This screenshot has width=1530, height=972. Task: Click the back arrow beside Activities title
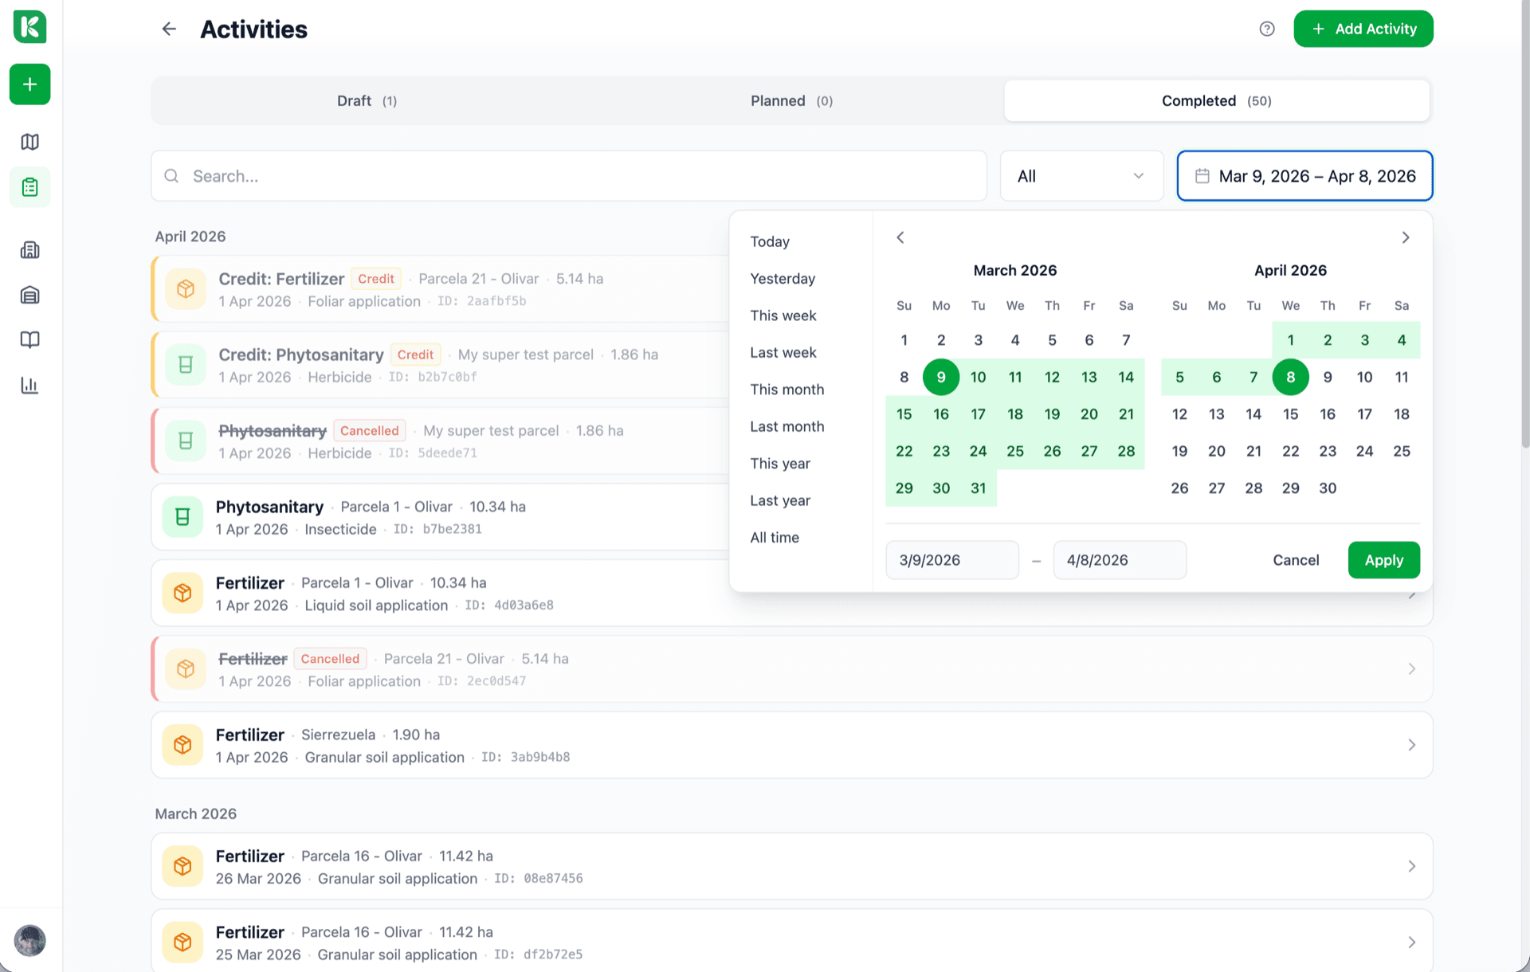coord(169,29)
